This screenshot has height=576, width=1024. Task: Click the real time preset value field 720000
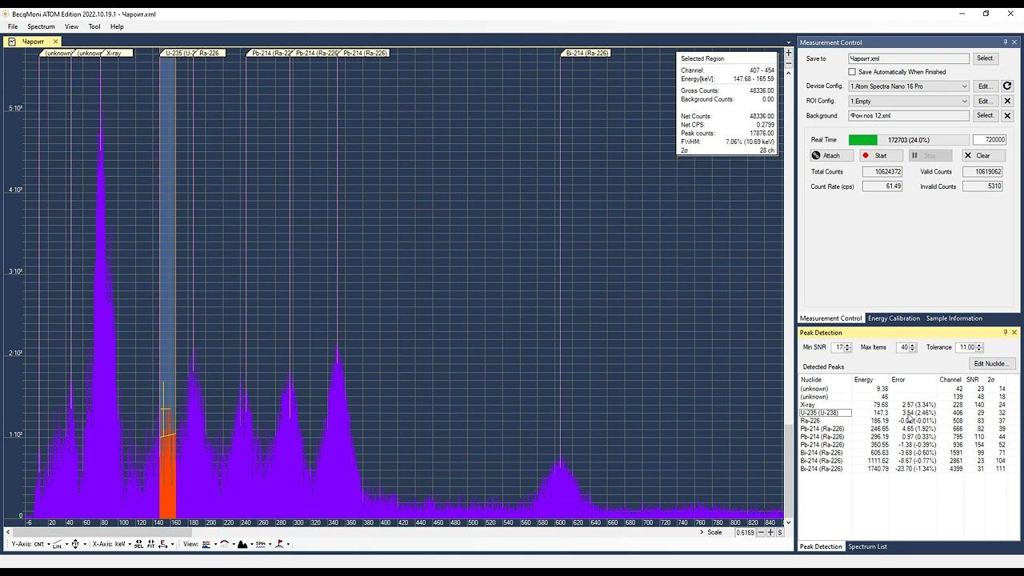pos(989,140)
